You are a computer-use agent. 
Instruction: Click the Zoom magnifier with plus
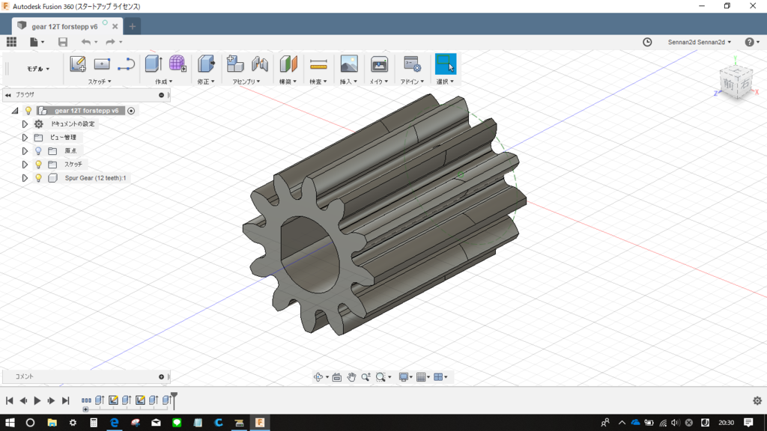coord(366,377)
